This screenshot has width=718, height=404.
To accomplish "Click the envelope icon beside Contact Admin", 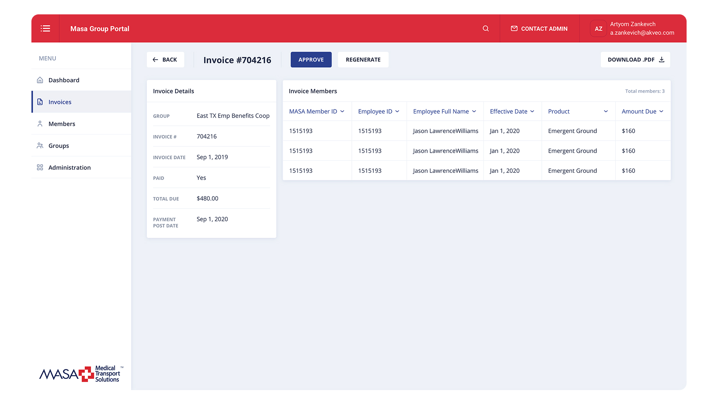I will (514, 28).
